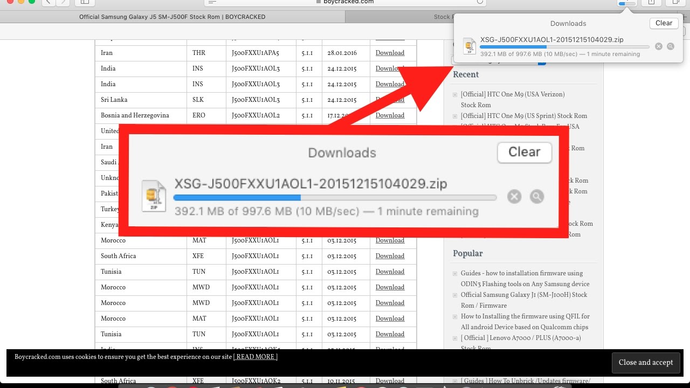This screenshot has height=388, width=690.
Task: Click the zip file icon in Downloads popover
Action: [x=470, y=46]
